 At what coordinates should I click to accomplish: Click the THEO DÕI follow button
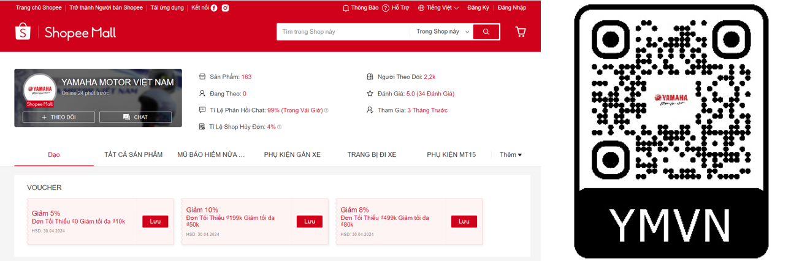59,117
